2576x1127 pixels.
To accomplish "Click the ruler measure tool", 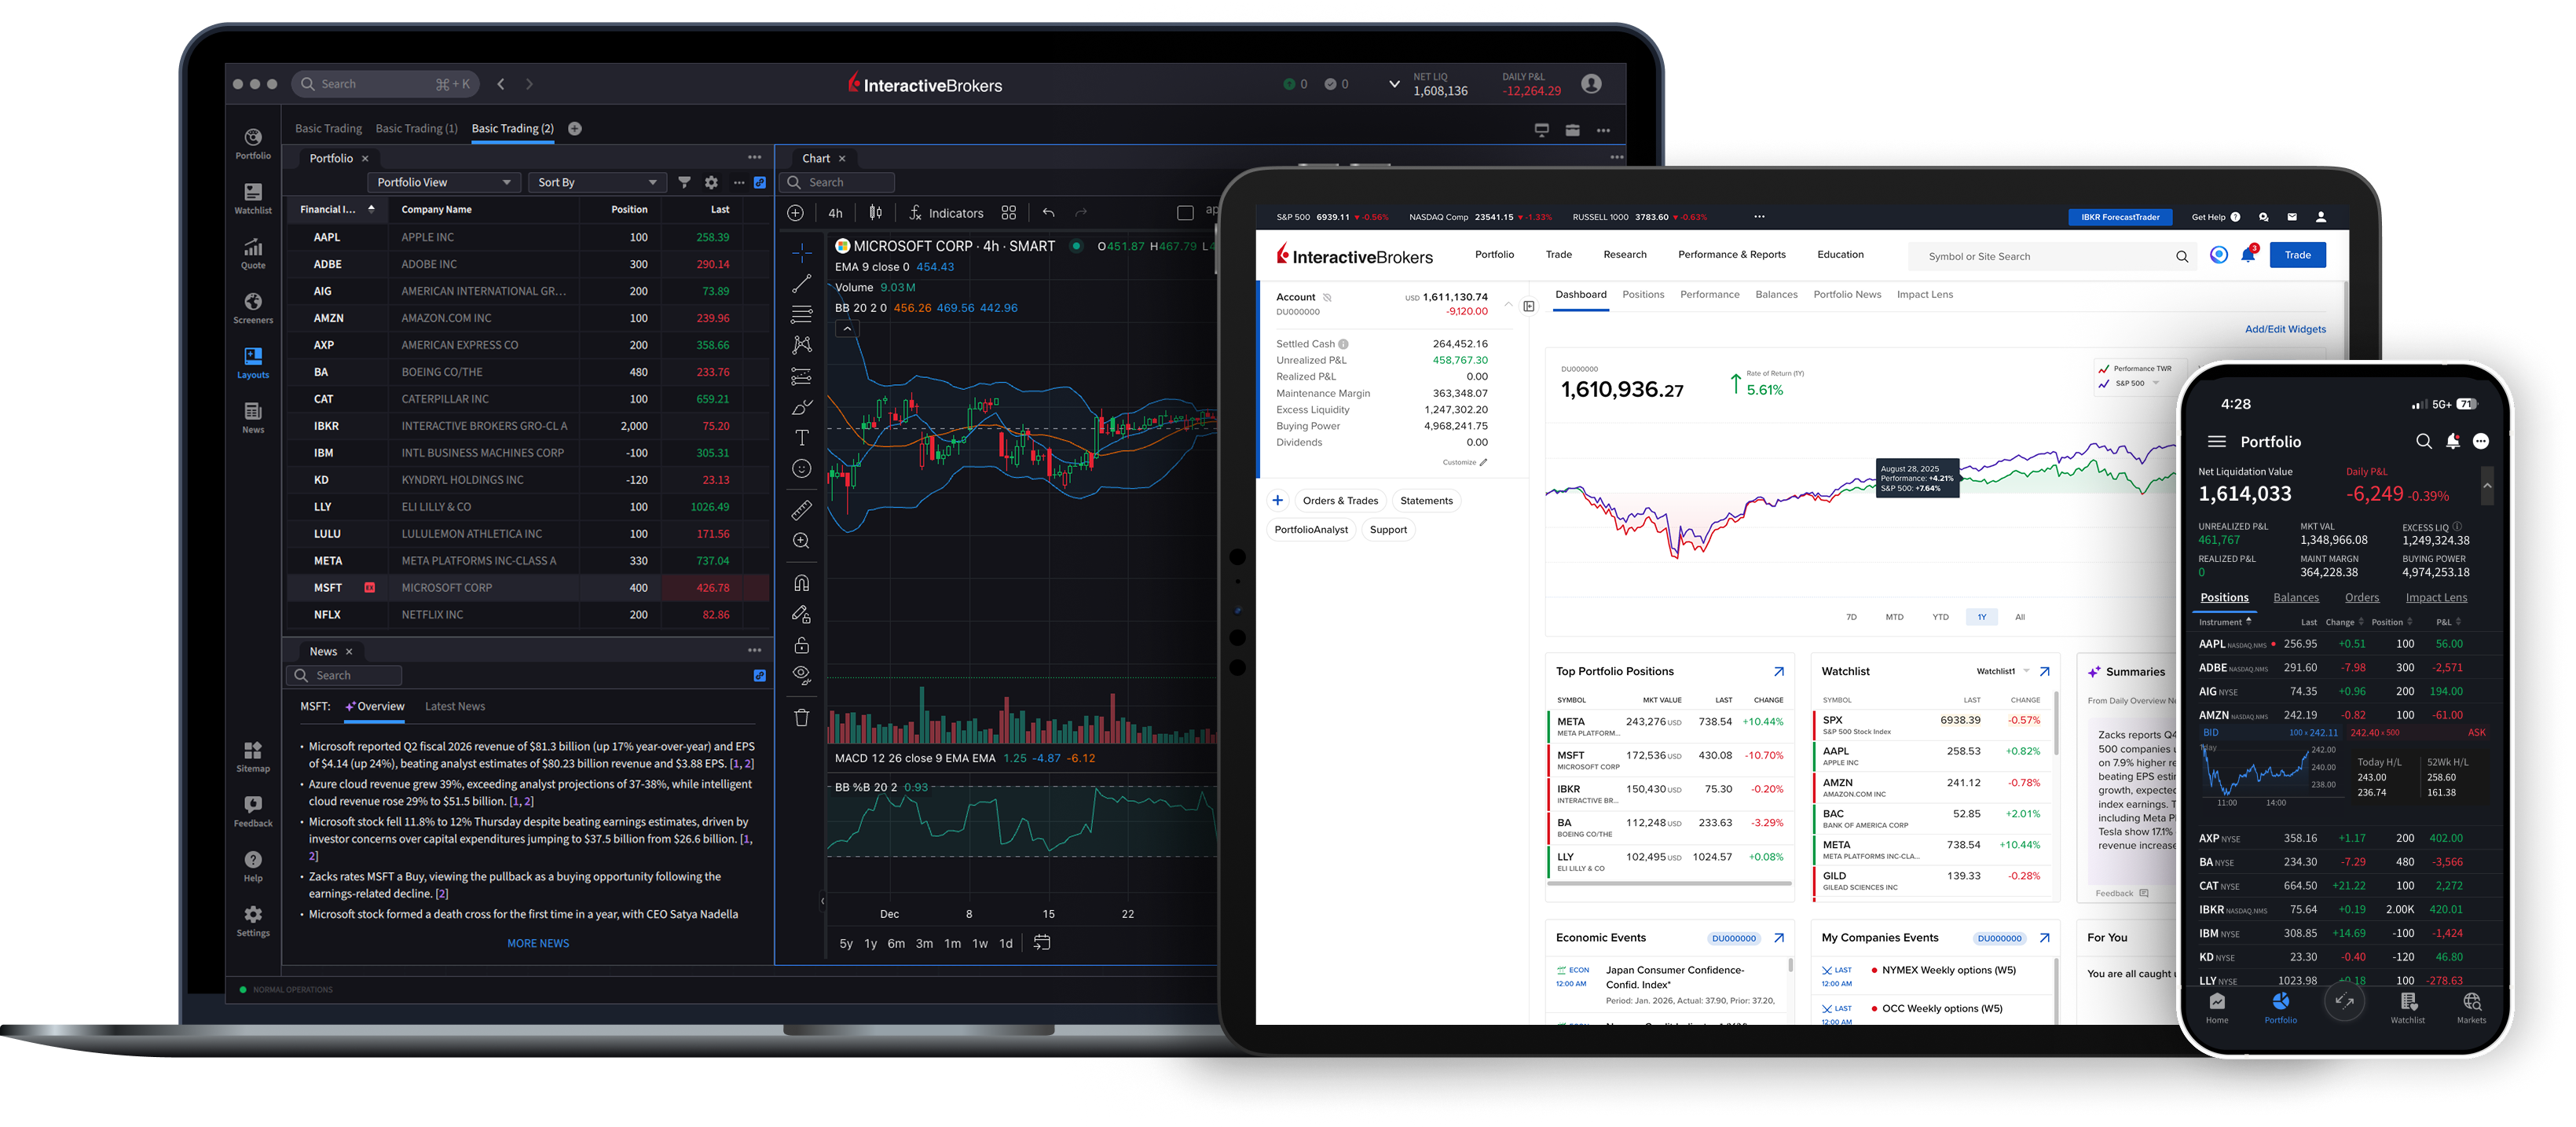I will 801,510.
